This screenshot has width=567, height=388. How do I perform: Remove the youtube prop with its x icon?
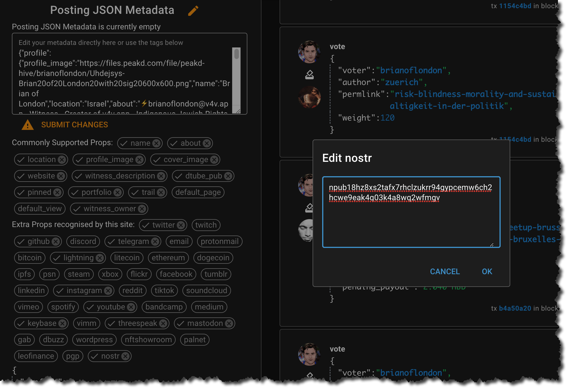click(131, 307)
